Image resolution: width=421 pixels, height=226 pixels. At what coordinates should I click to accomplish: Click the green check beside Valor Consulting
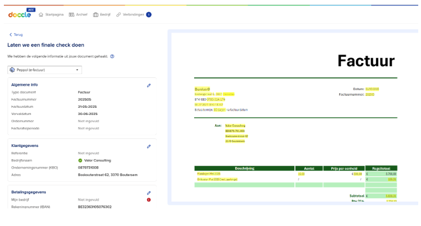pyautogui.click(x=80, y=160)
